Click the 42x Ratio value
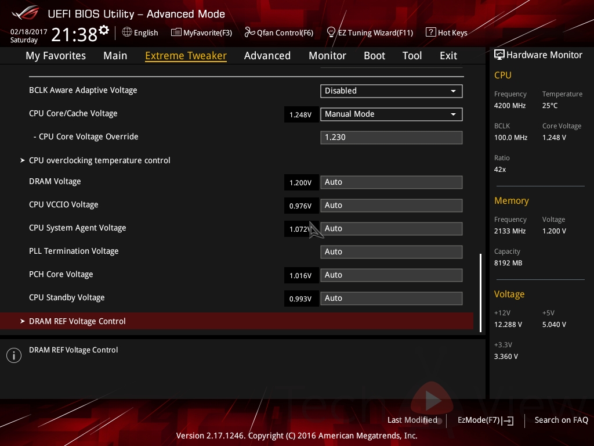This screenshot has height=446, width=594. pyautogui.click(x=500, y=170)
